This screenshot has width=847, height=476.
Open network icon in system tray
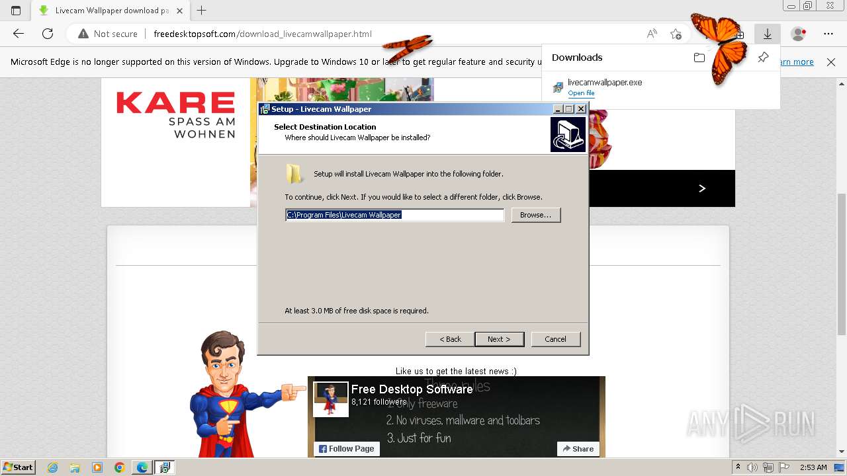coord(769,467)
